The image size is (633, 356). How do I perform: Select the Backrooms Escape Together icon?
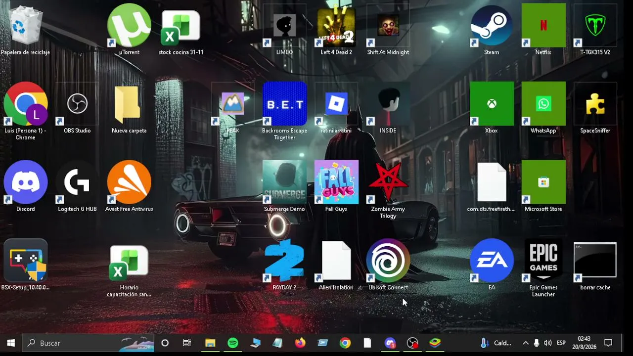click(284, 111)
